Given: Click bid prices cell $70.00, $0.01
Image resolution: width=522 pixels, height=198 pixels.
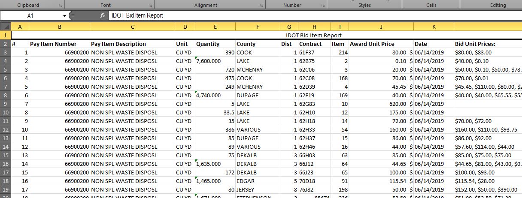Looking at the screenshot, I should (x=488, y=78).
